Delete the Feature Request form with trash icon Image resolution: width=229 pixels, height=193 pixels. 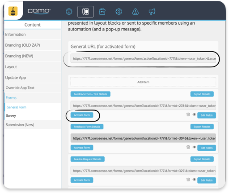point(188,180)
